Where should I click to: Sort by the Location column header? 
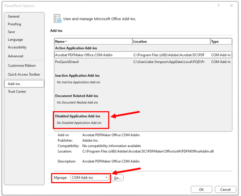coord(171,42)
